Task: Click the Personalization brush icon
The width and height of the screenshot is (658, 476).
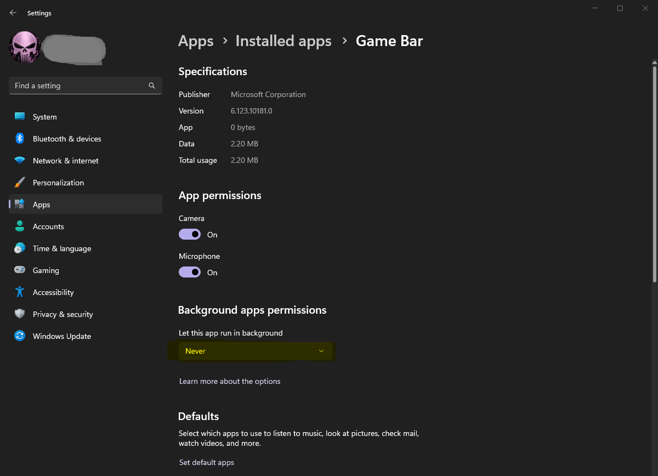Action: tap(21, 183)
